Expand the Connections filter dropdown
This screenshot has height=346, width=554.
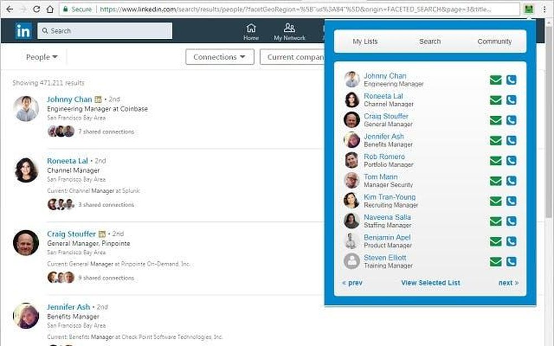pyautogui.click(x=219, y=56)
